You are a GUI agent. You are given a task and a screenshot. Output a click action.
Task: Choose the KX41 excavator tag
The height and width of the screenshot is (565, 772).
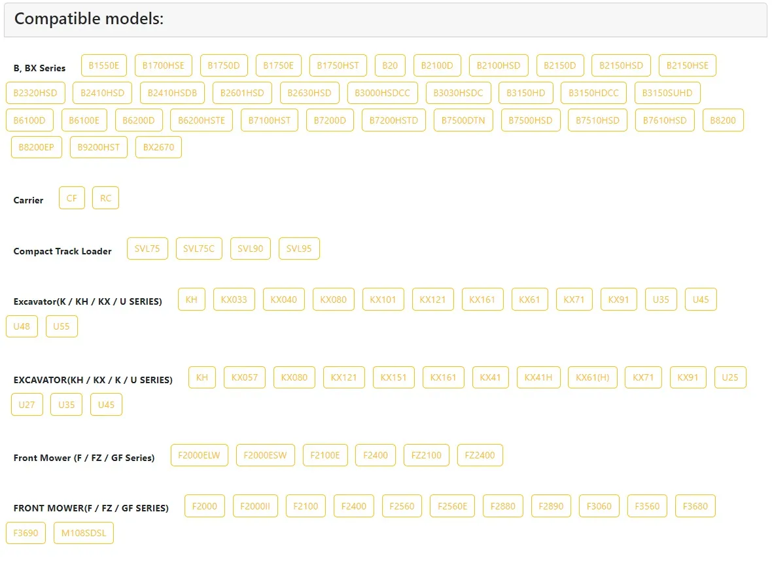[x=491, y=377]
